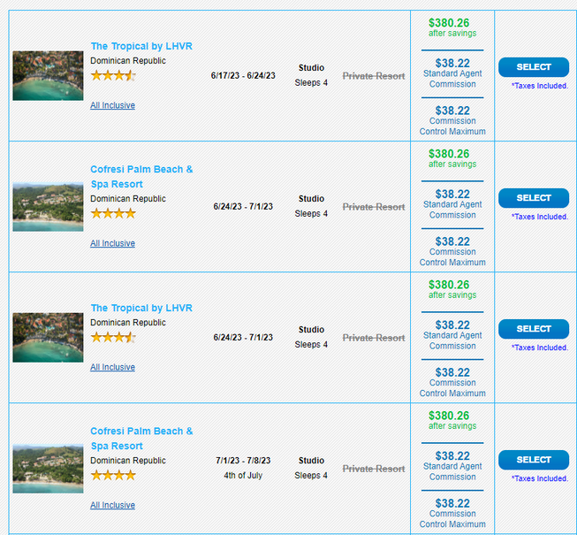Click All Inclusive under the first Cofresi listing

pos(112,243)
